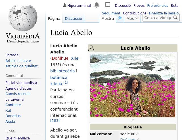Click the person icon in infobox header
Viewport: 182px width, 140px height.
(x=91, y=48)
